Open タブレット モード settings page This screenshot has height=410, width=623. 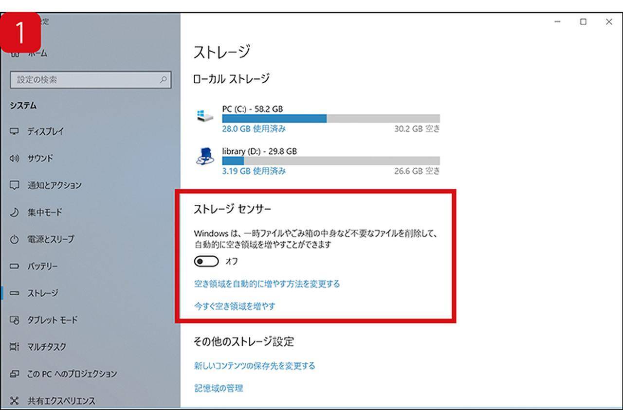click(x=53, y=320)
